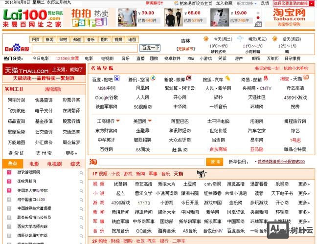Expand 更多» in the 新闻 row
Screen dimensions: 317x244
coord(304,212)
